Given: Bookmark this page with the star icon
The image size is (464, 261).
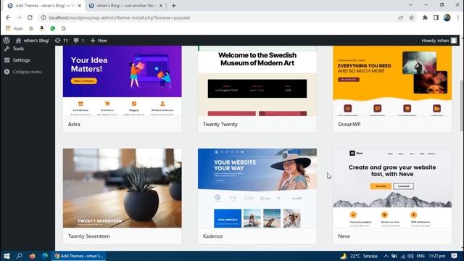Looking at the screenshot, I should pos(412,17).
